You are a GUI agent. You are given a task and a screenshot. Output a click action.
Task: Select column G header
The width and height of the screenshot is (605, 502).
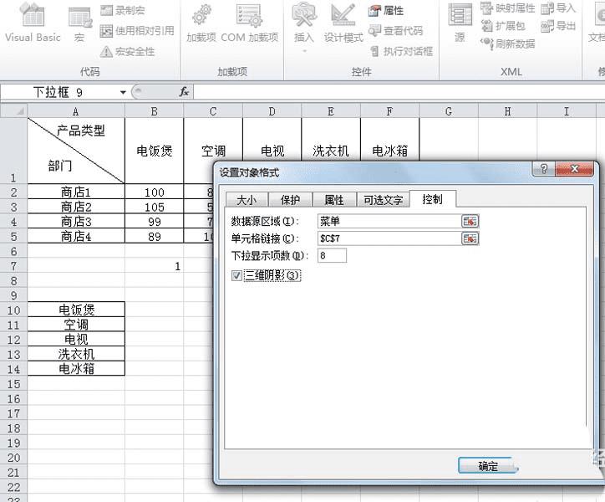(x=449, y=111)
